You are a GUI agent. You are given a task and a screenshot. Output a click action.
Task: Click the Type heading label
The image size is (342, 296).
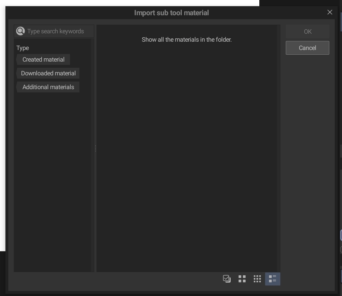coord(23,48)
